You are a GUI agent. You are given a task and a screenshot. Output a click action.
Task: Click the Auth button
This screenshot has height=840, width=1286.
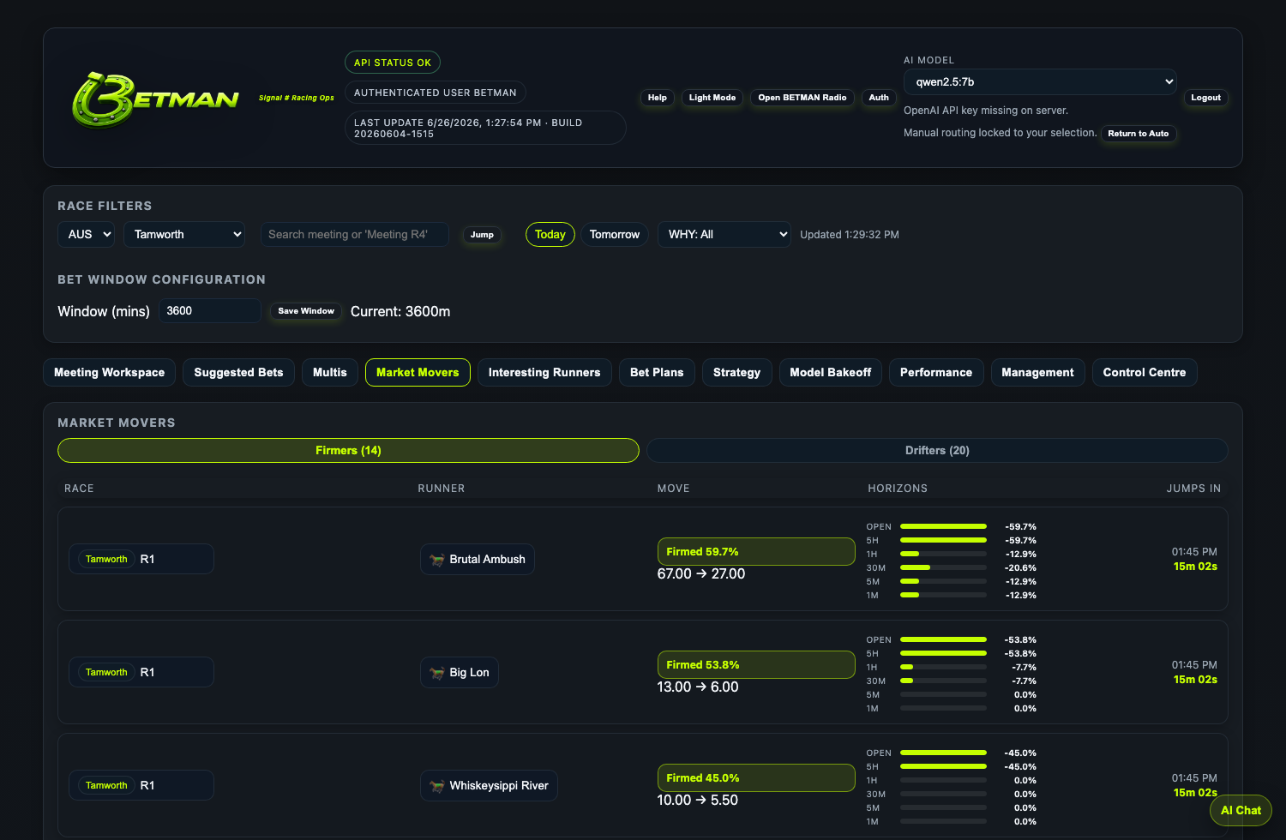point(879,98)
